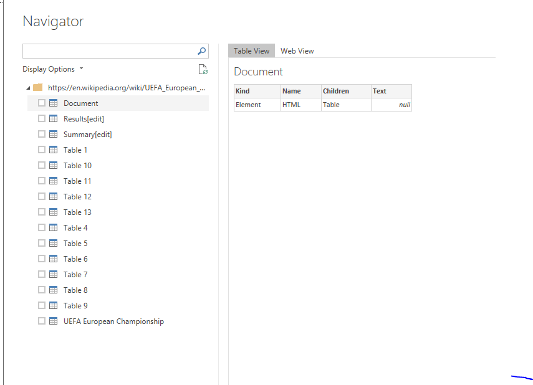The image size is (533, 385).
Task: Click the table icon beside Table 6
Action: (54, 259)
